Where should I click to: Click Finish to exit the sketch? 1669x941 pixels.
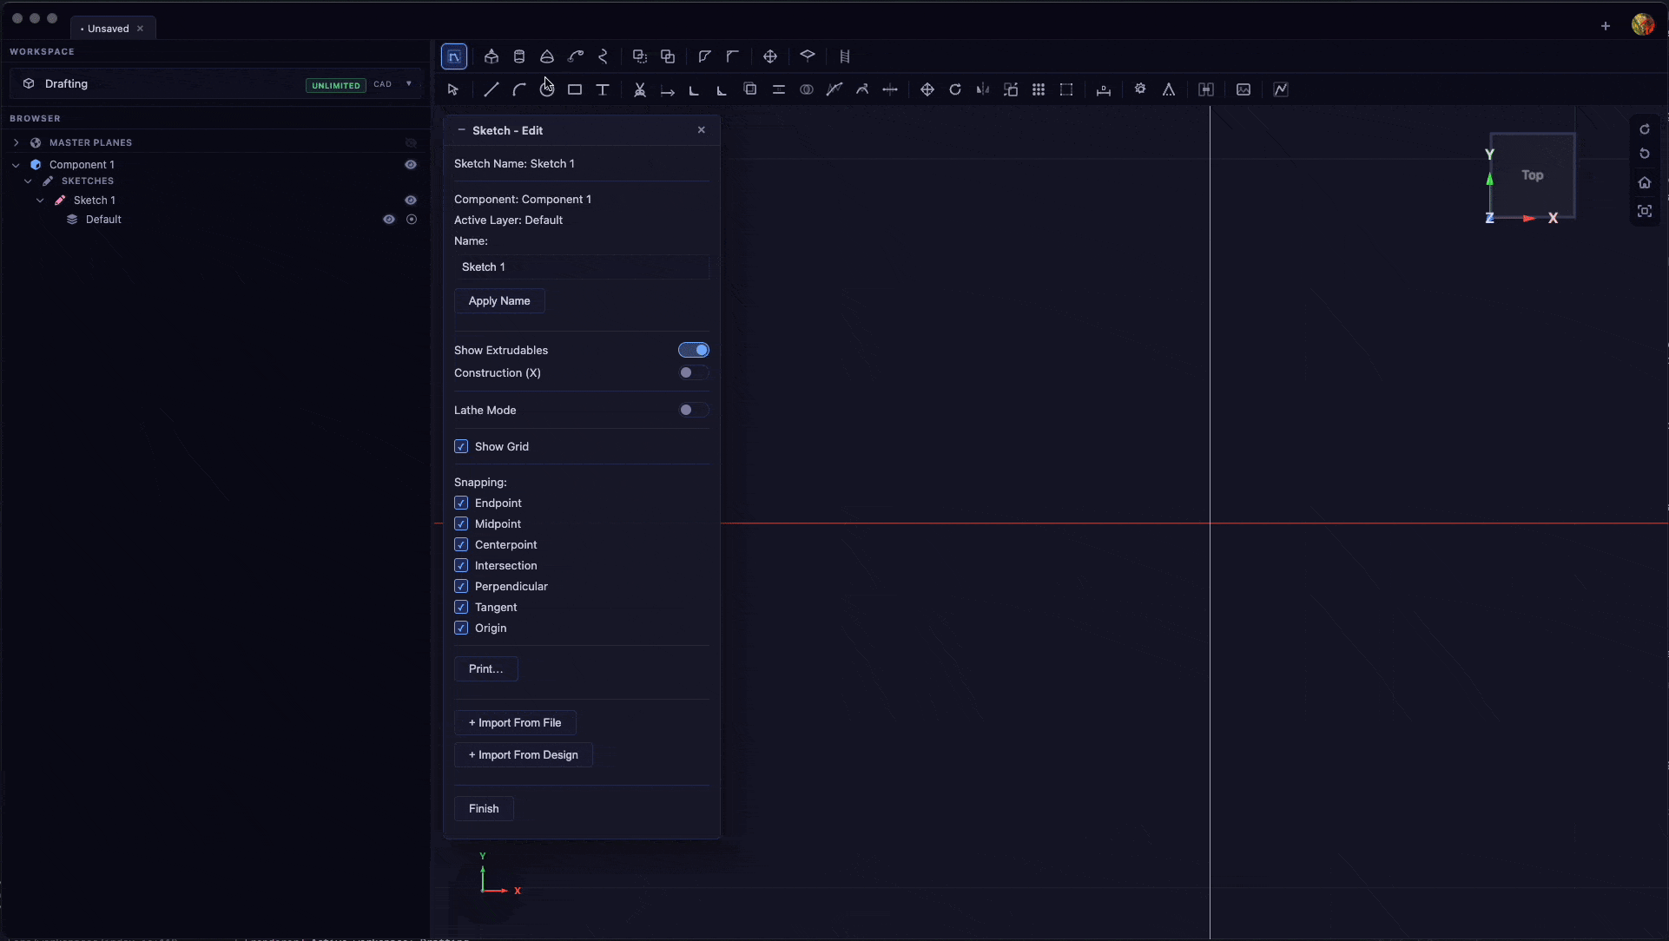[484, 808]
